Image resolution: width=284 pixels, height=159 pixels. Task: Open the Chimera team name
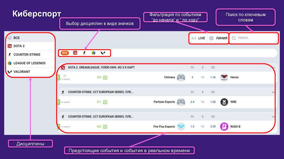[169, 77]
